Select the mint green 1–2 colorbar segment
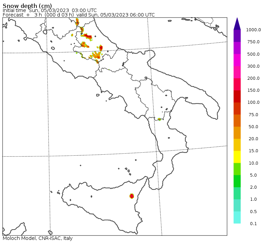This screenshot has height=243, width=261. 237,193
